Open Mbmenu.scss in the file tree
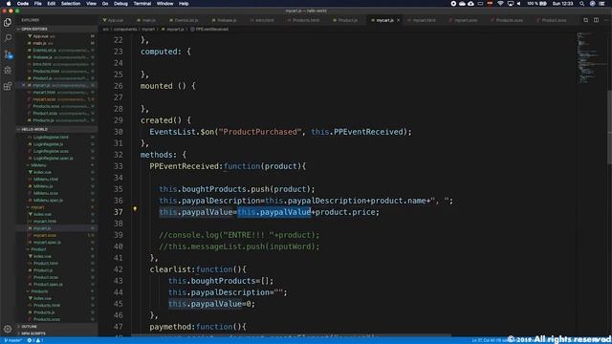 (x=46, y=193)
